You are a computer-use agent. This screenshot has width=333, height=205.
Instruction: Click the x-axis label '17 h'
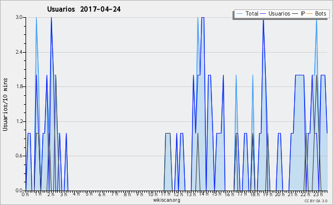(x=242, y=194)
